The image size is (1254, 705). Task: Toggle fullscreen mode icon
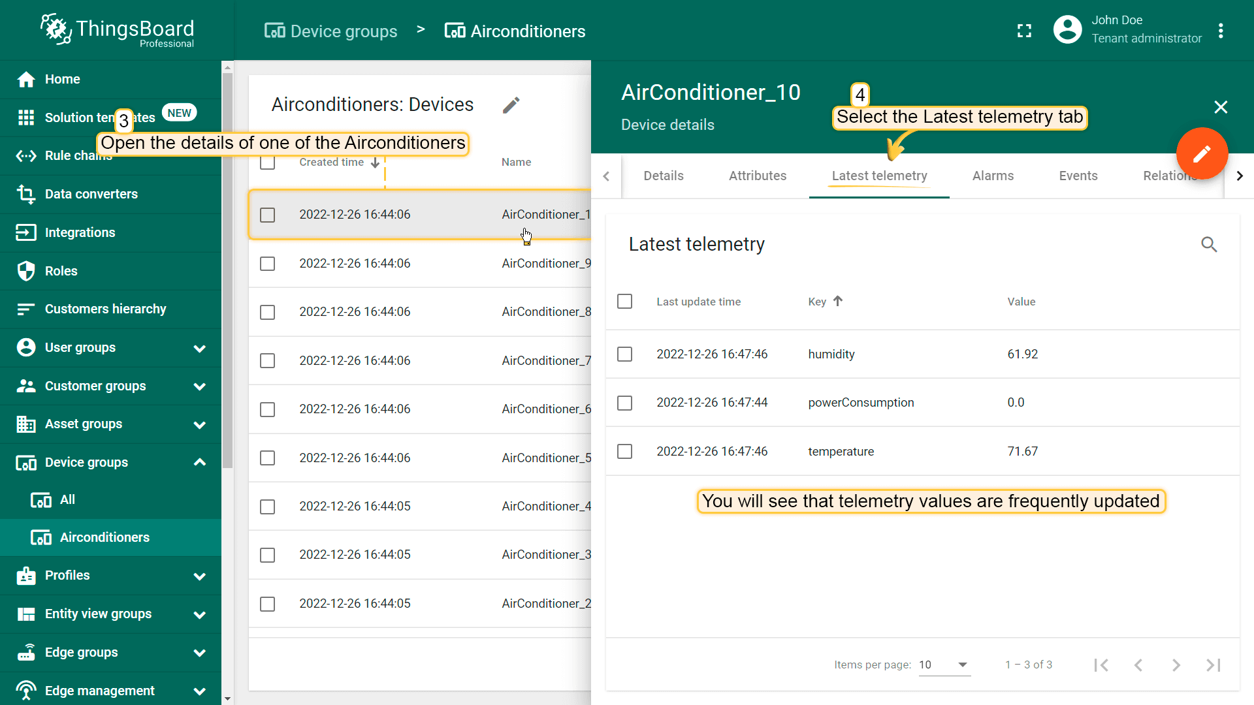click(1024, 31)
